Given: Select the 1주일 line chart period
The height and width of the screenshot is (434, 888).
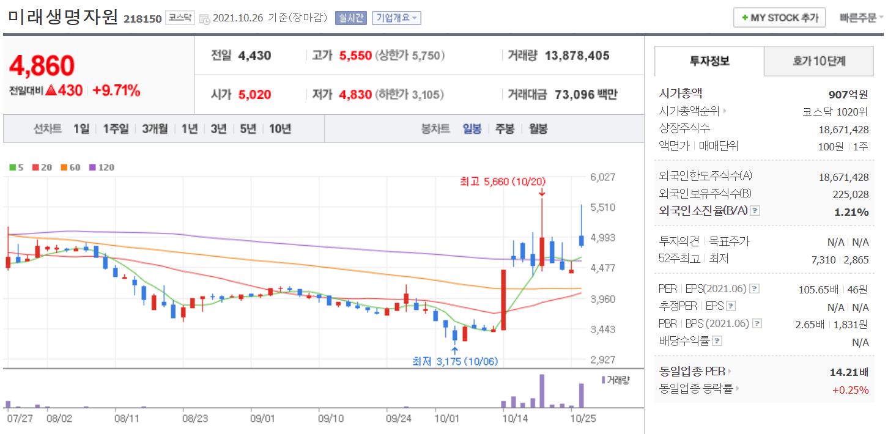Looking at the screenshot, I should click(x=116, y=129).
